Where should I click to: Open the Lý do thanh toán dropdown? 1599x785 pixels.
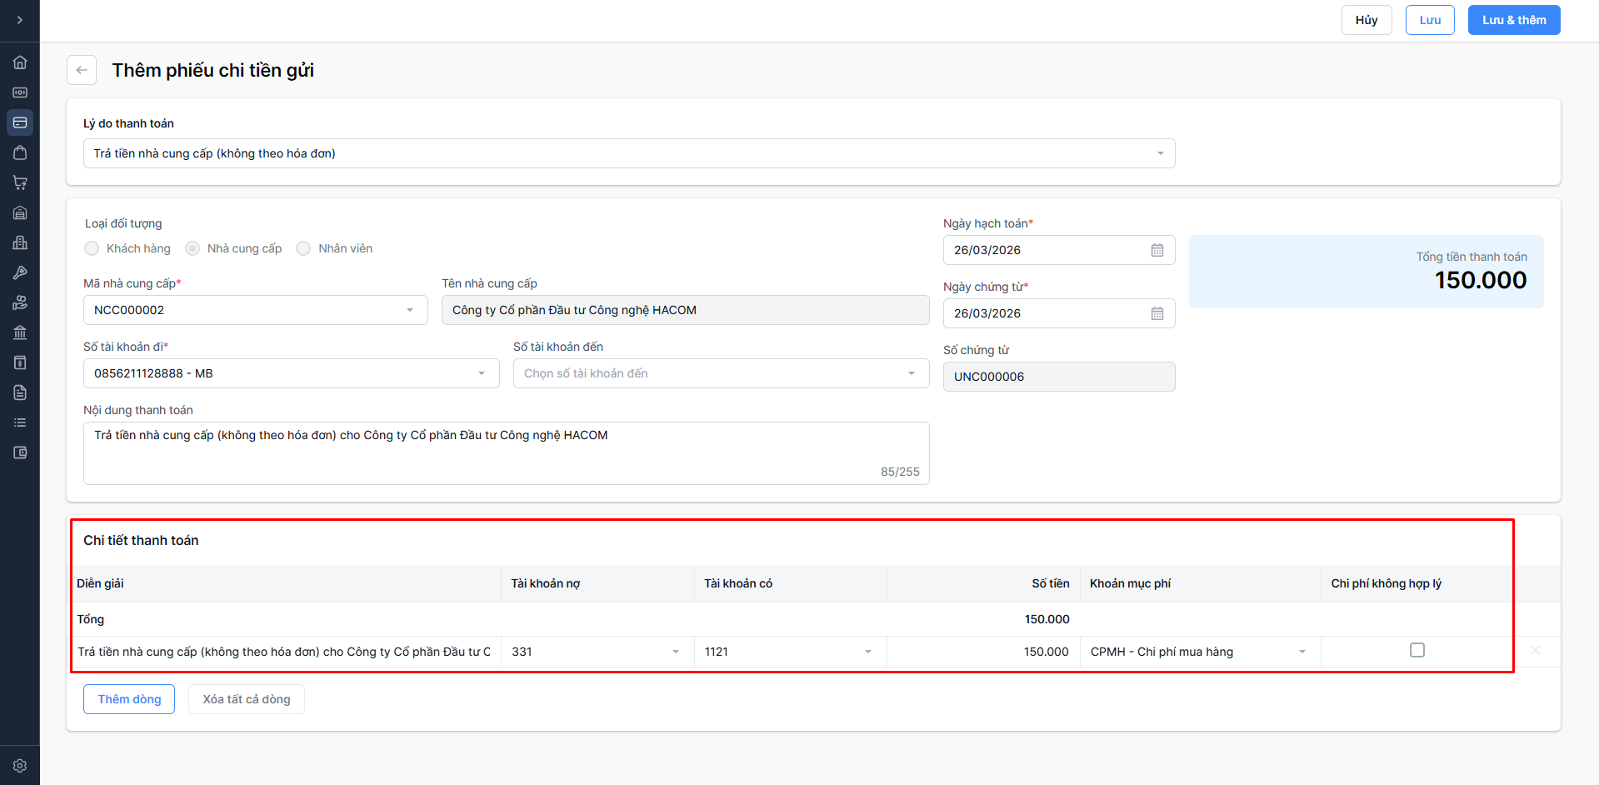[629, 153]
